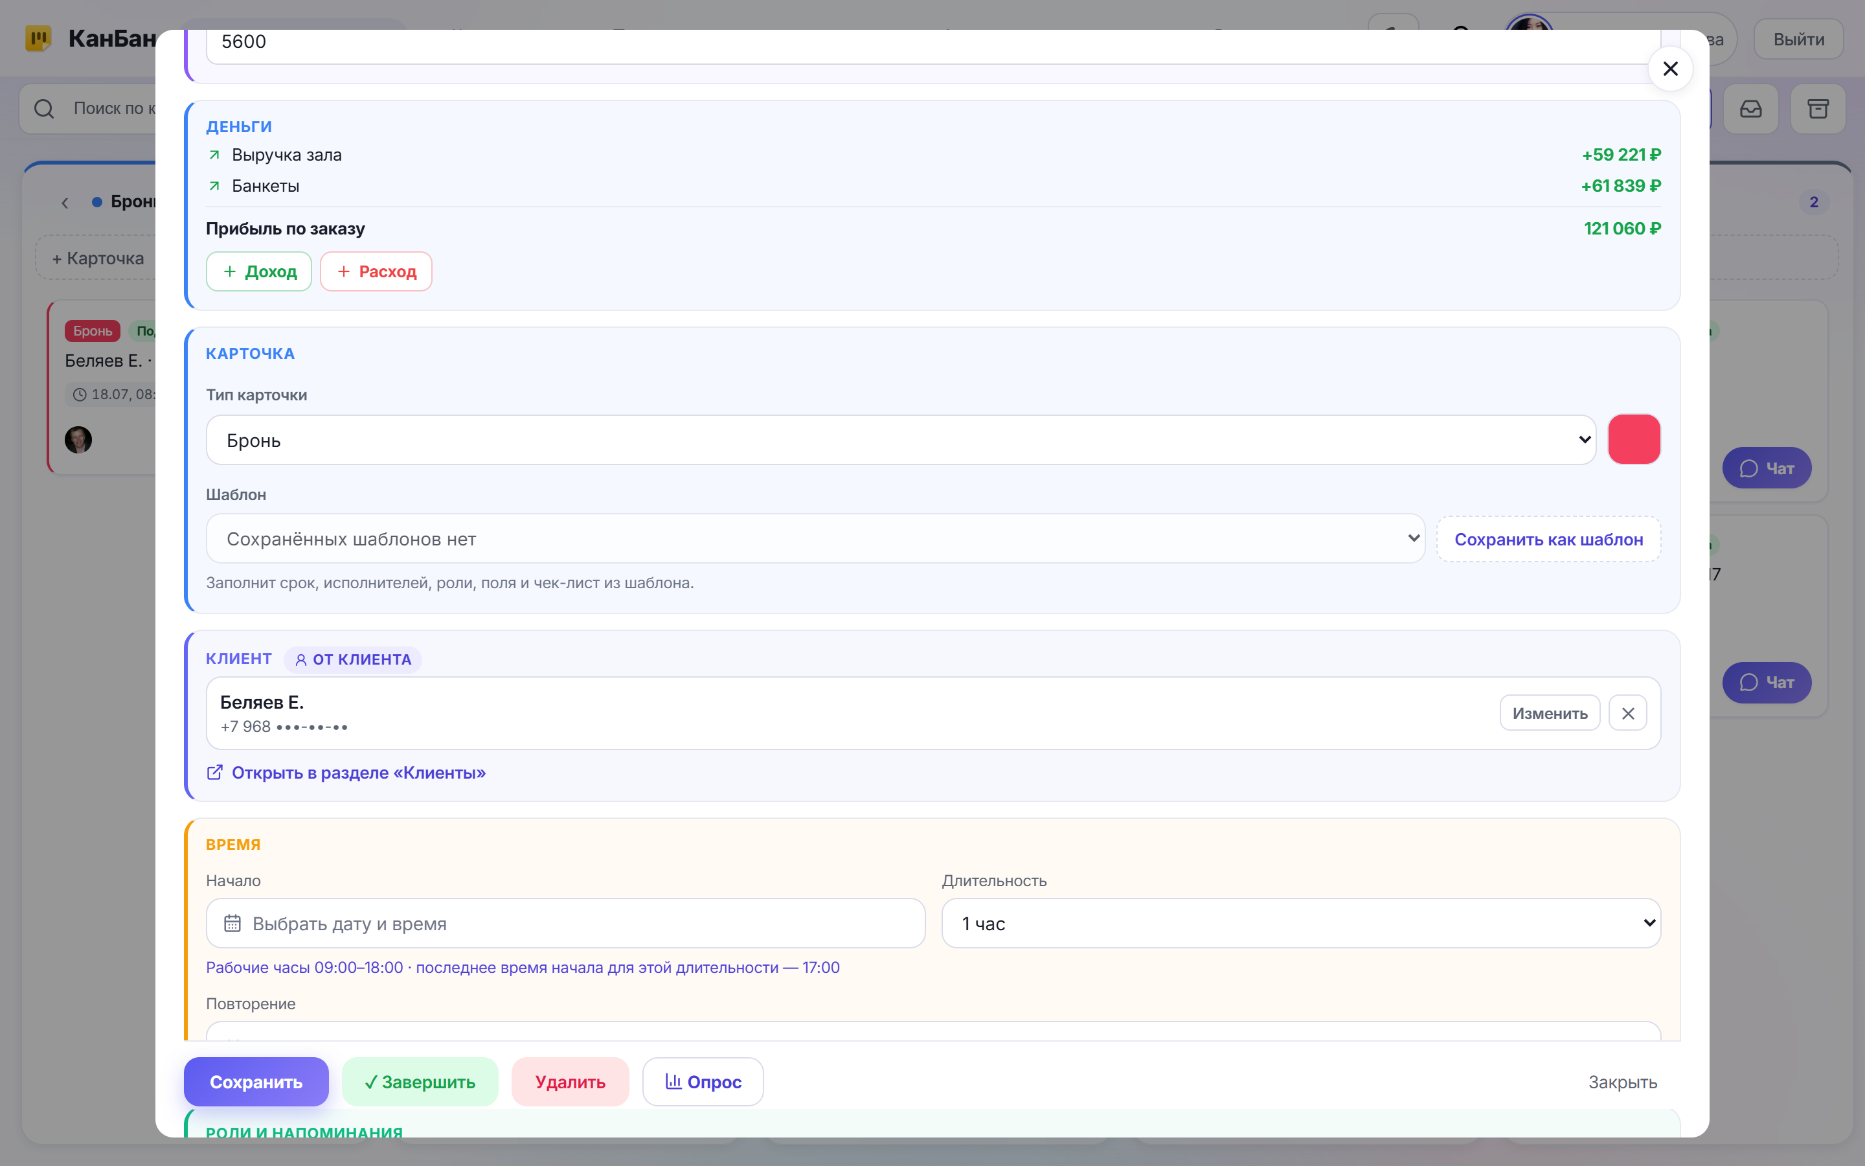The height and width of the screenshot is (1166, 1865).
Task: Click the working hours hint text
Action: (x=523, y=968)
